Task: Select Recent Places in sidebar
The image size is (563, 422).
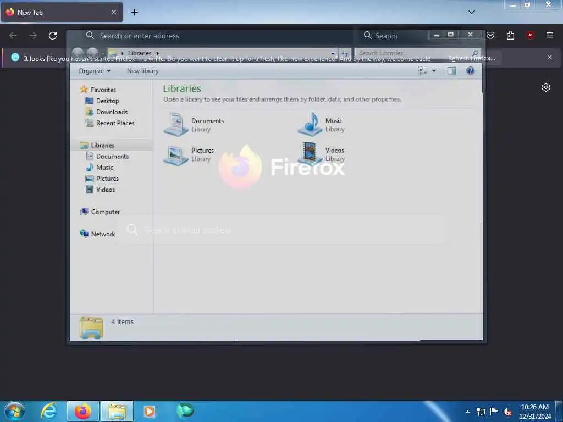Action: tap(115, 123)
